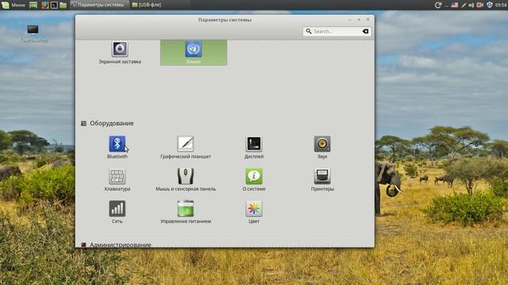Open the Цвет color settings
Image resolution: width=508 pixels, height=285 pixels.
tap(254, 212)
